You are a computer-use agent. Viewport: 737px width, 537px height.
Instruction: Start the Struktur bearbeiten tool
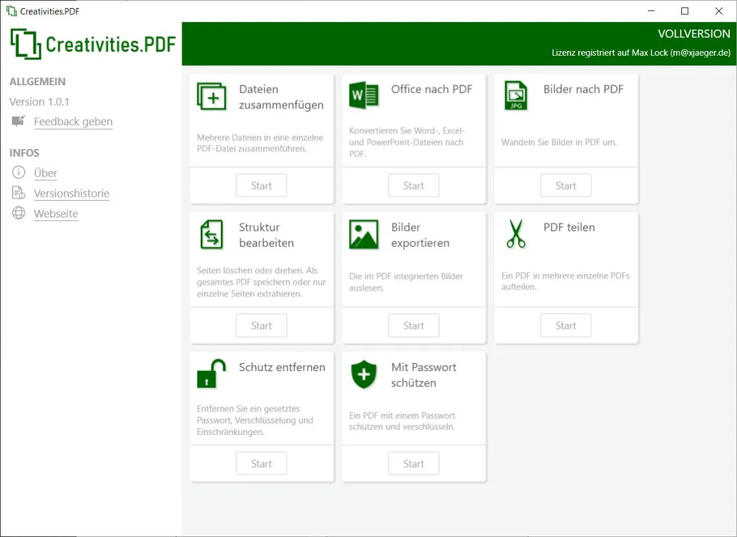[x=261, y=326]
